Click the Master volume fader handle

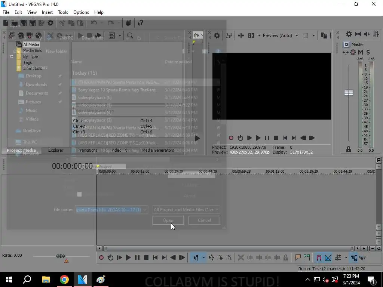click(349, 93)
